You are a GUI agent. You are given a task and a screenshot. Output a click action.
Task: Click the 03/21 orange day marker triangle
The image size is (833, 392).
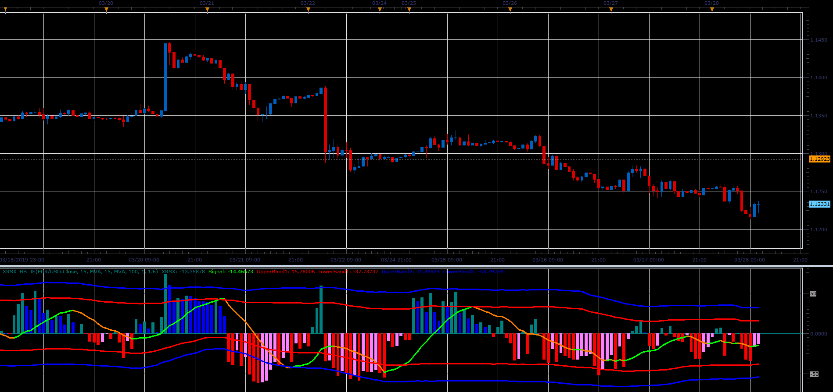207,11
